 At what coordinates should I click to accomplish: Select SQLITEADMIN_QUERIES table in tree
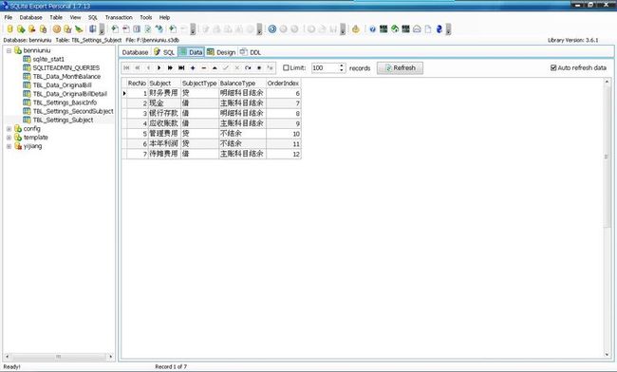[x=65, y=68]
